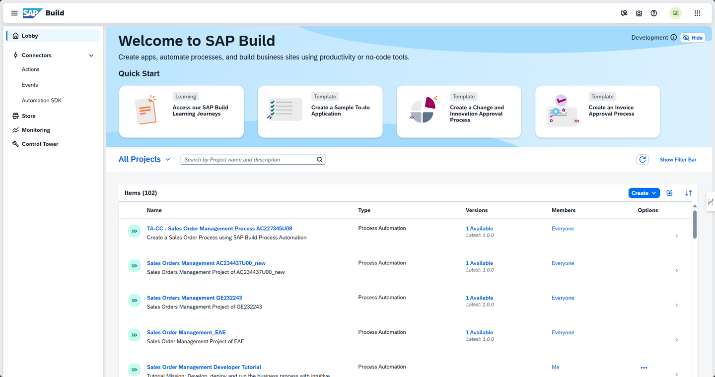Hide the Quick Start welcome banner
715x377 pixels.
tap(693, 38)
